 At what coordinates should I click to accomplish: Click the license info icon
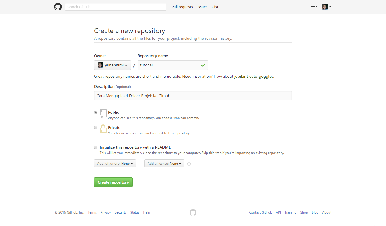pyautogui.click(x=189, y=164)
